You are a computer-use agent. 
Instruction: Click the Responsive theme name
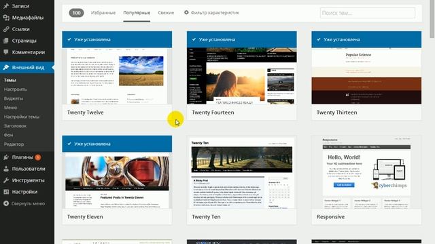[330, 217]
